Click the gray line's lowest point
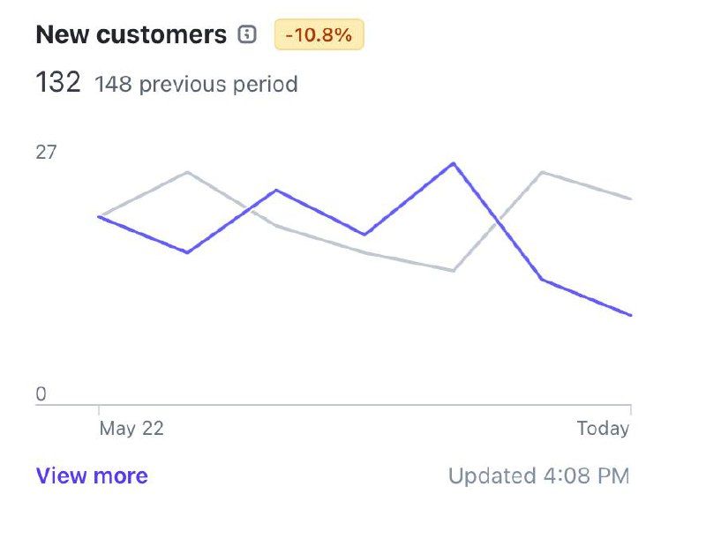The image size is (706, 554). tap(453, 271)
